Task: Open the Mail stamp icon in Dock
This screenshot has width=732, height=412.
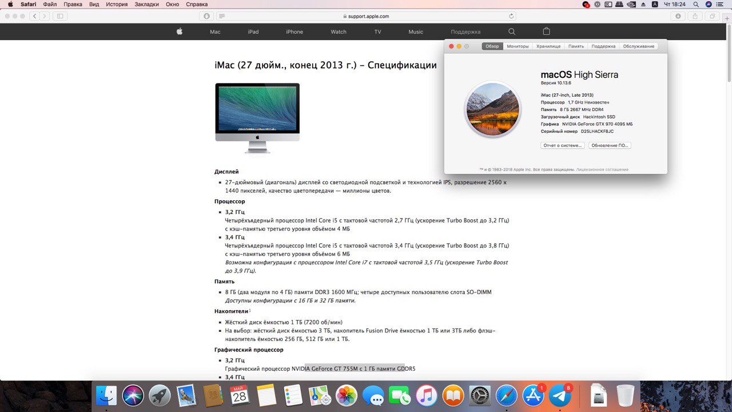Action: point(186,395)
